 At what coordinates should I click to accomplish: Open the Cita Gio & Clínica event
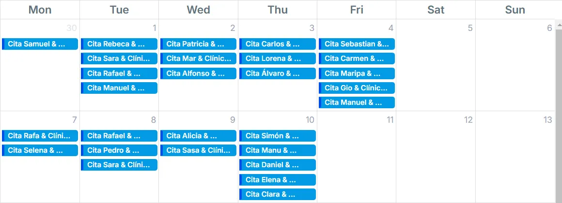[357, 88]
